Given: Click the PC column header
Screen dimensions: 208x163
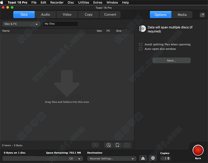Looking at the screenshot, I should click(108, 31).
